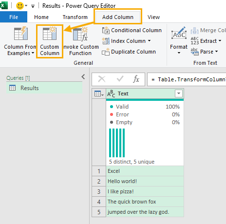The width and height of the screenshot is (226, 224).
Task: Click the Custom Column button
Action: pos(50,41)
